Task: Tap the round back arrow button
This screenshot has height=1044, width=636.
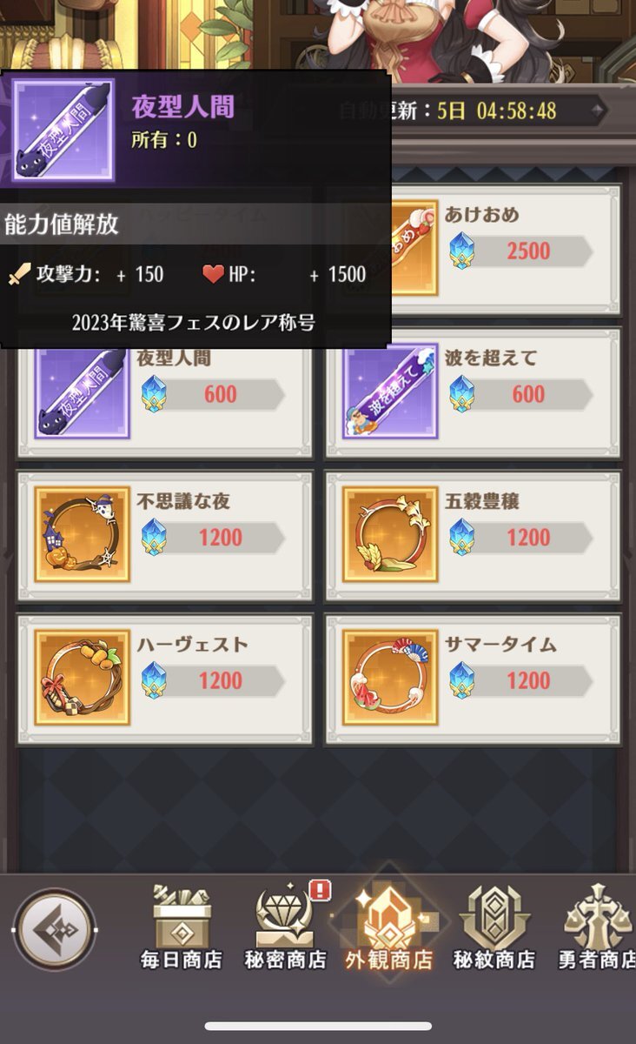Action: coord(56,930)
